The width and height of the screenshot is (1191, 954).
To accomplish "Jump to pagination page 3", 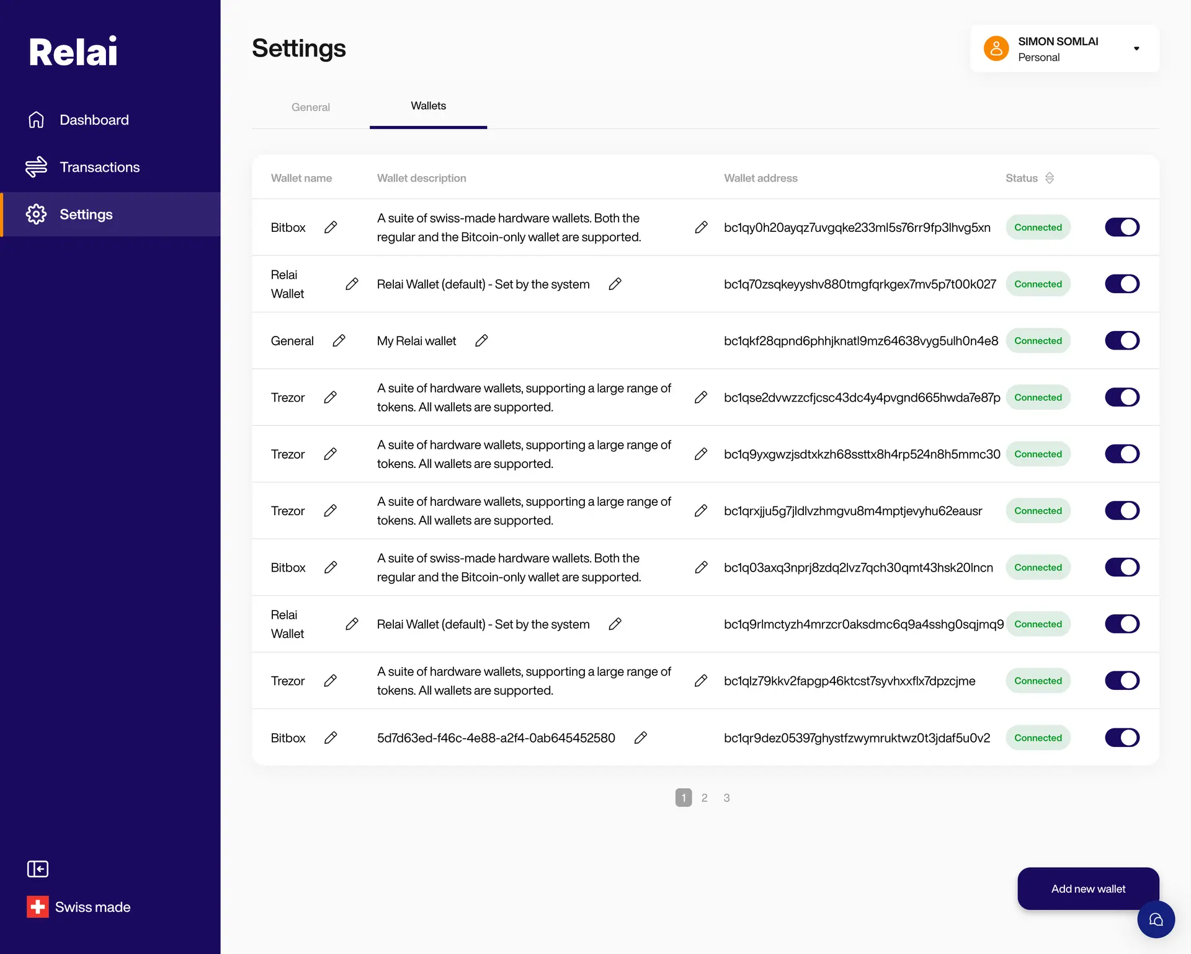I will pyautogui.click(x=726, y=798).
